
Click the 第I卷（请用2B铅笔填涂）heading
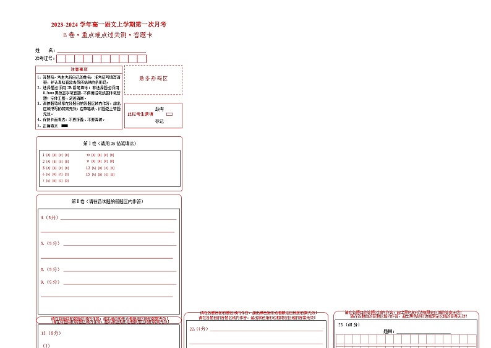109,144
